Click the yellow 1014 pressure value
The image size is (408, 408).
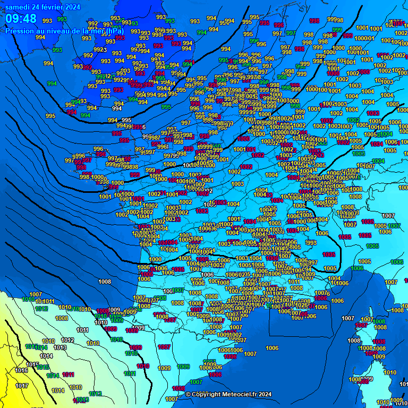click(x=58, y=390)
